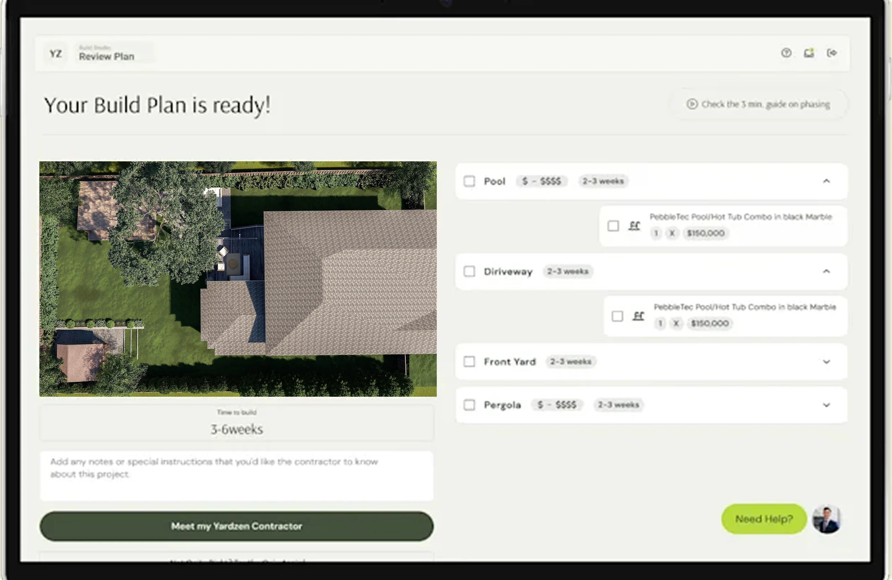Check the Pergola checkbox
892x580 pixels.
[469, 405]
